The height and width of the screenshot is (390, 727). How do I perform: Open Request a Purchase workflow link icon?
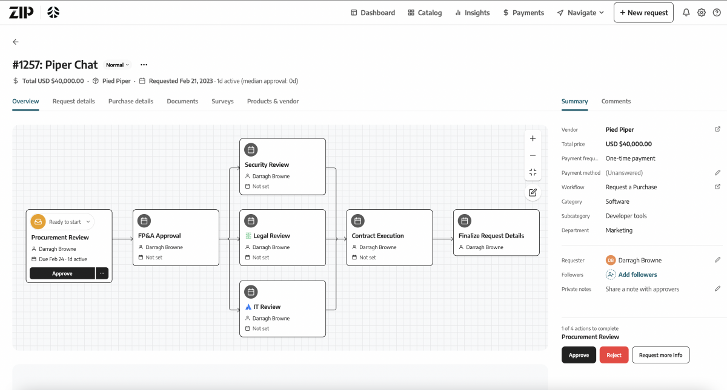[x=718, y=187]
